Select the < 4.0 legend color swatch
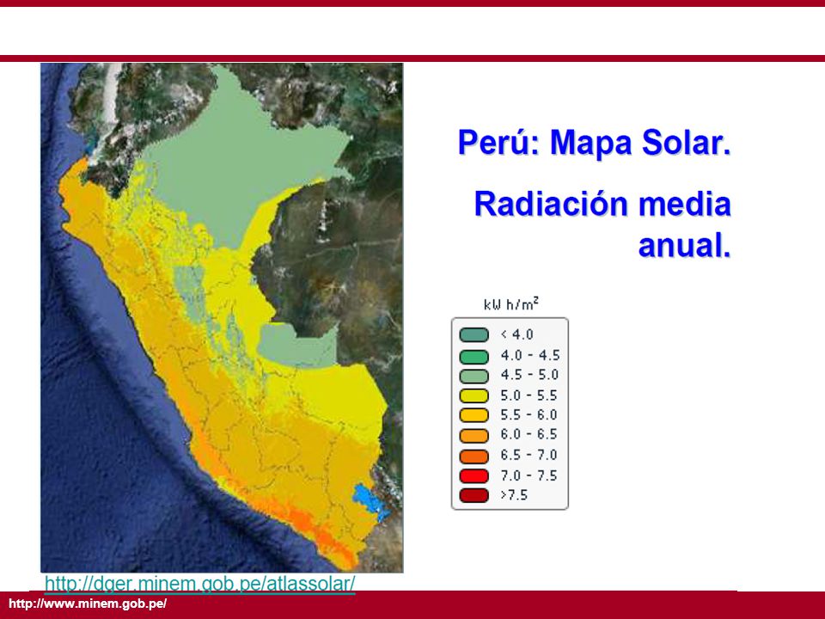The height and width of the screenshot is (619, 825). coord(474,334)
